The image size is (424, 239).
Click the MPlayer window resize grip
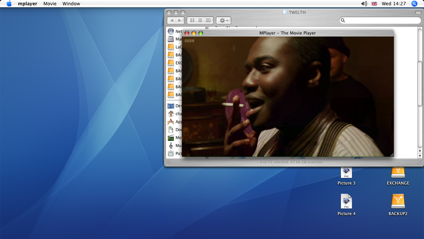click(392, 154)
